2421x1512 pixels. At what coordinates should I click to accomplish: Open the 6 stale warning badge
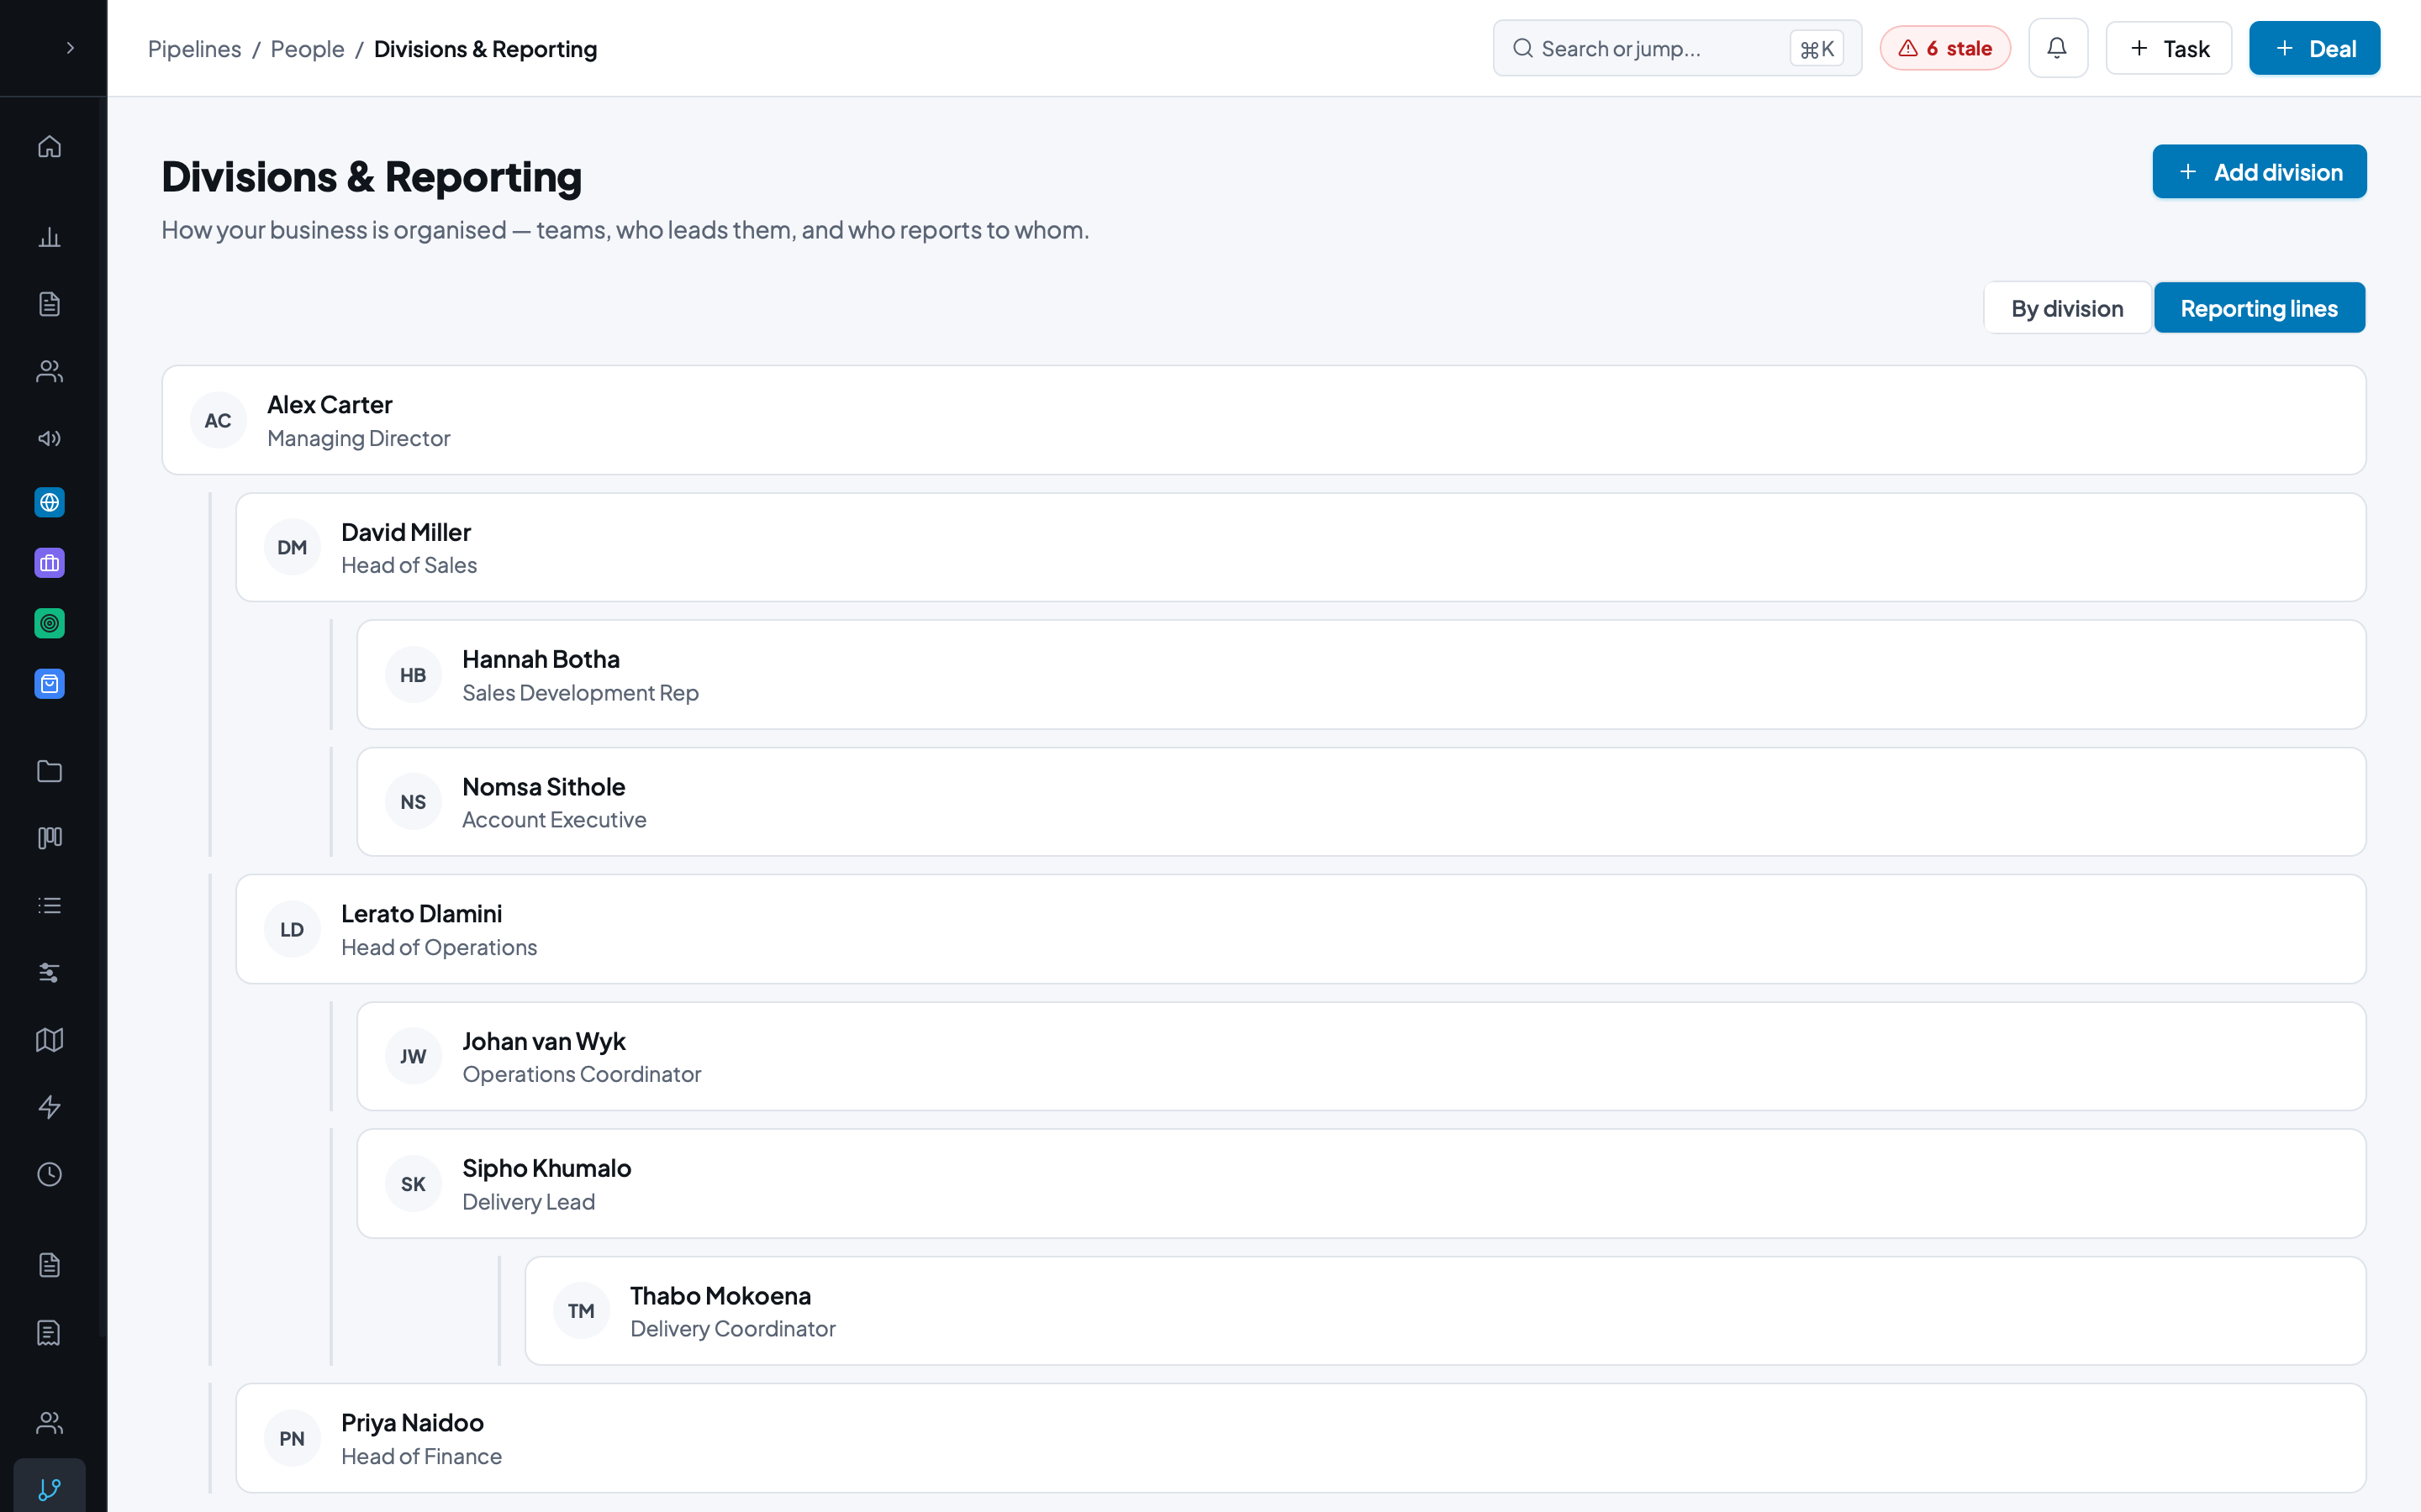(1945, 48)
